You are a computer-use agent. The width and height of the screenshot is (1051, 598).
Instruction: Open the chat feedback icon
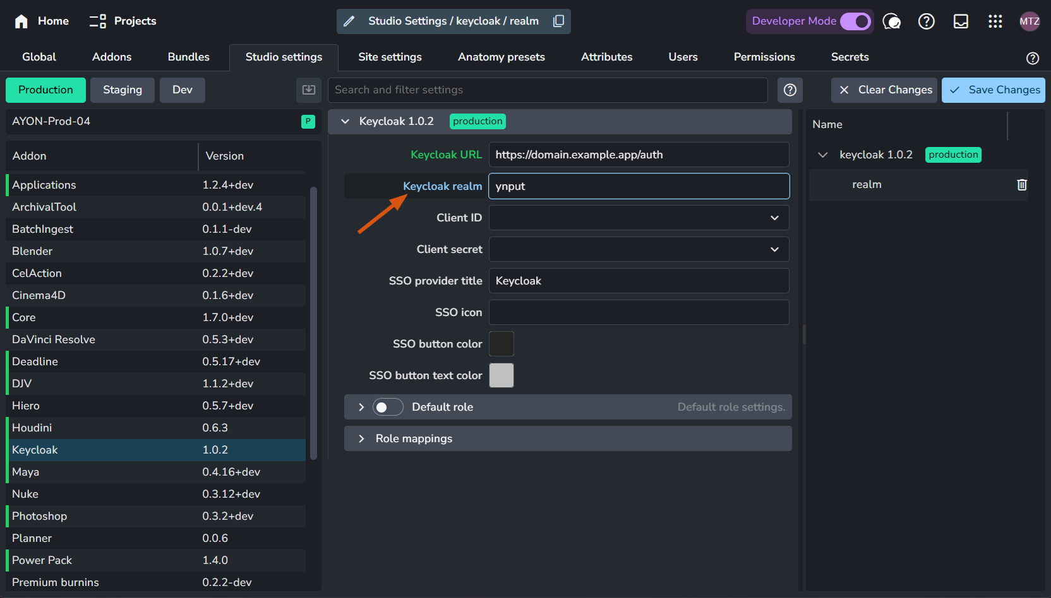click(891, 21)
